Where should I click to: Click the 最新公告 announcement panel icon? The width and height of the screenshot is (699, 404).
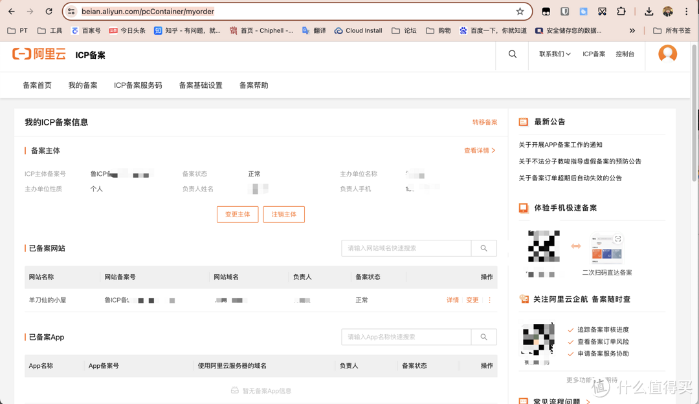(522, 122)
